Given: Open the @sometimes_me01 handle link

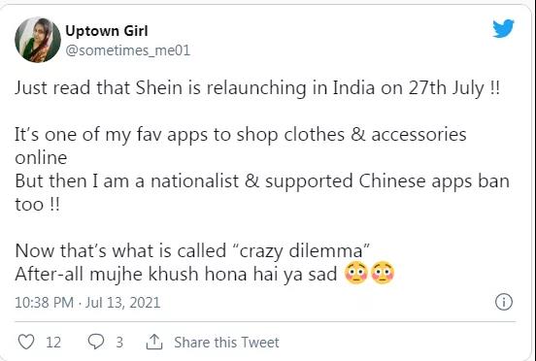Looking at the screenshot, I should point(127,50).
